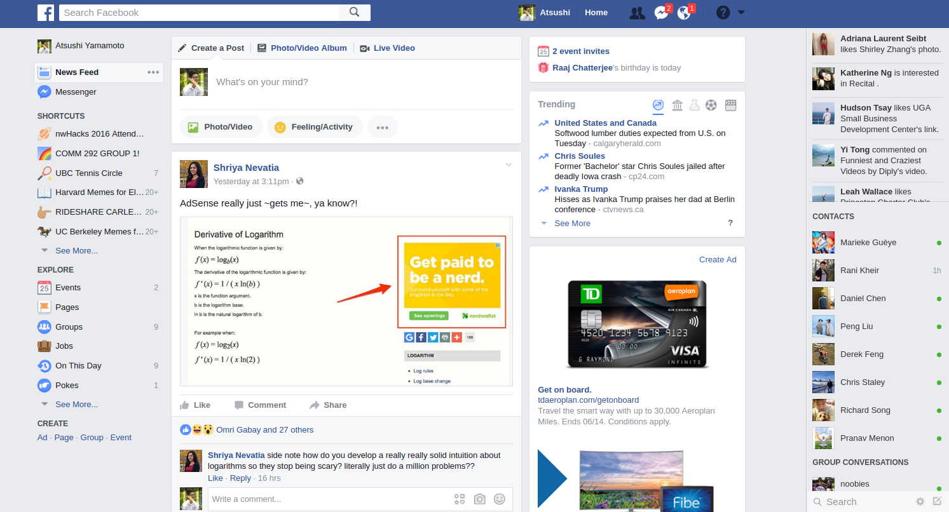This screenshot has height=512, width=949.
Task: Click Omri Gabay and 27 others reactions
Action: 265,430
